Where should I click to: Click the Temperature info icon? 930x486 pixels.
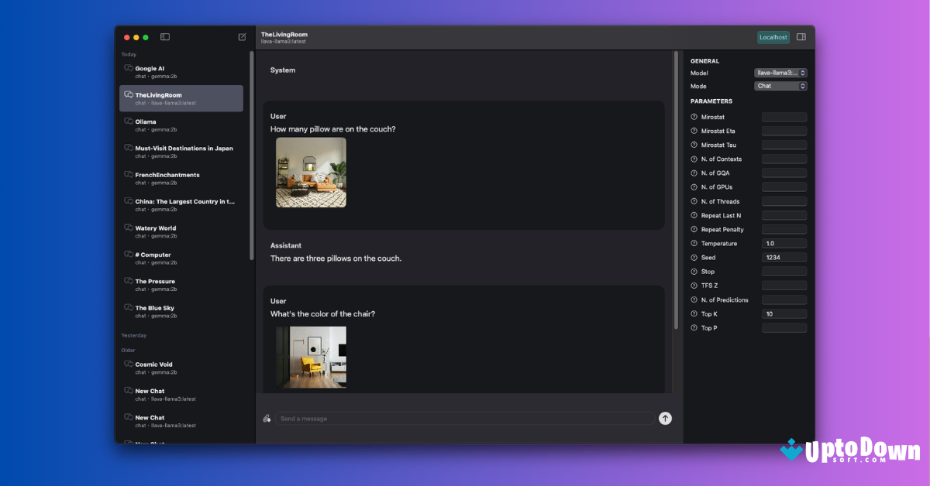(695, 243)
